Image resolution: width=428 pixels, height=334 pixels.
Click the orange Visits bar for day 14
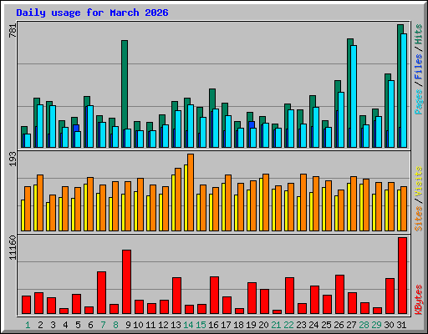tap(191, 192)
